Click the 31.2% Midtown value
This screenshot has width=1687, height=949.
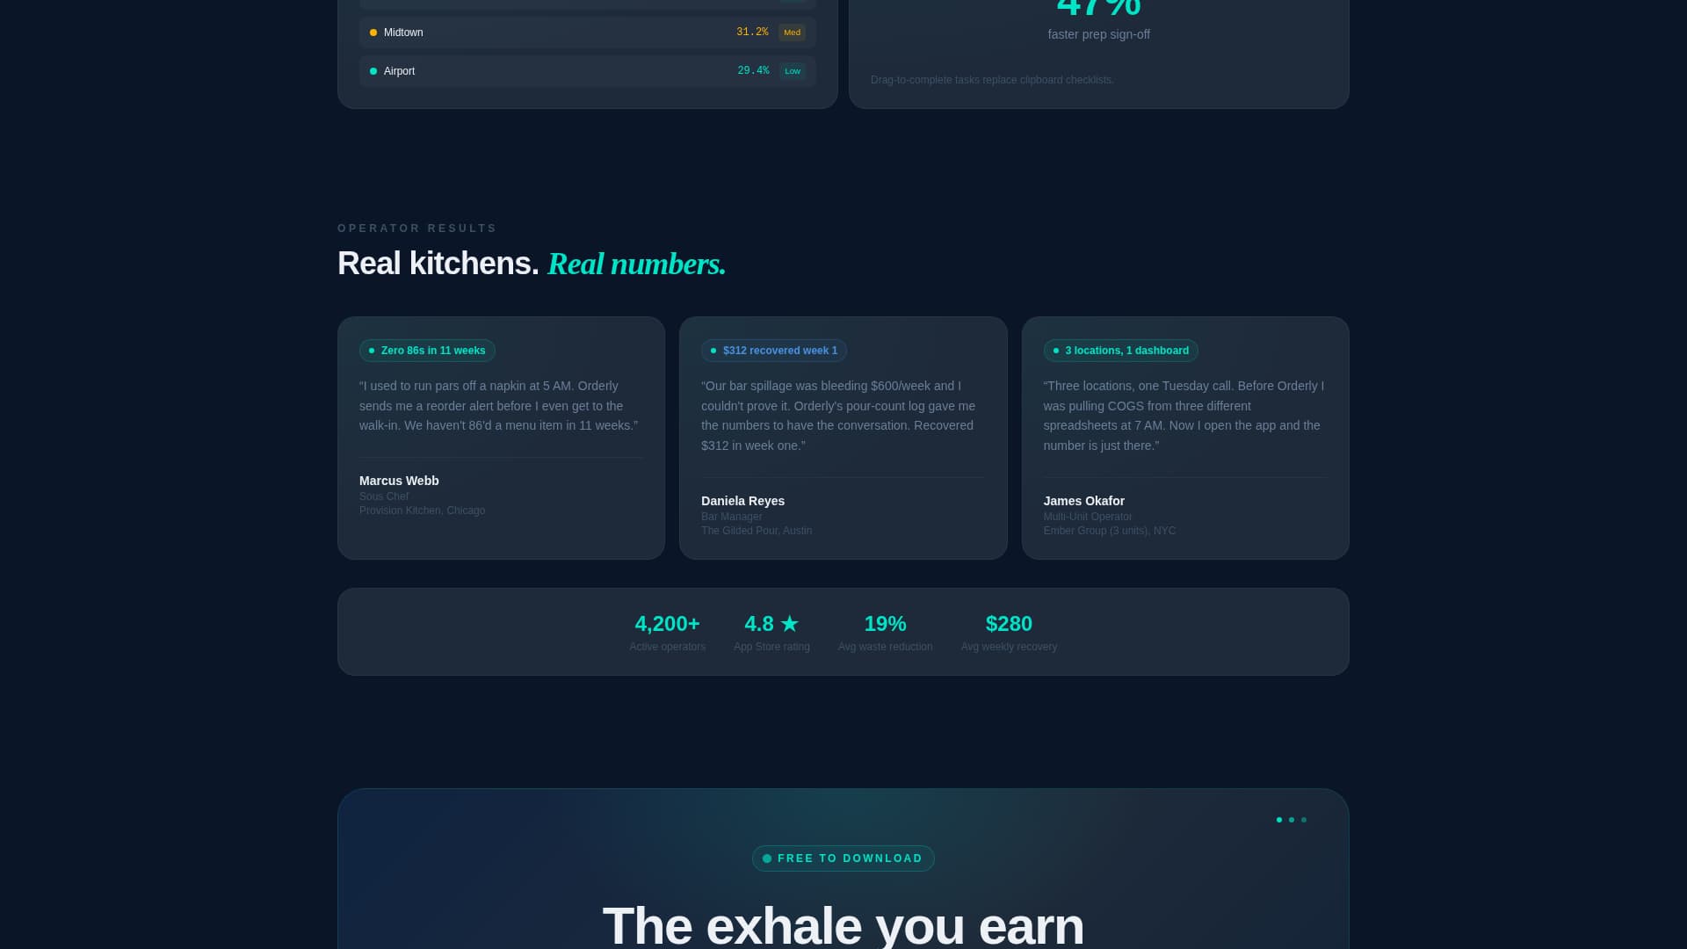coord(752,33)
